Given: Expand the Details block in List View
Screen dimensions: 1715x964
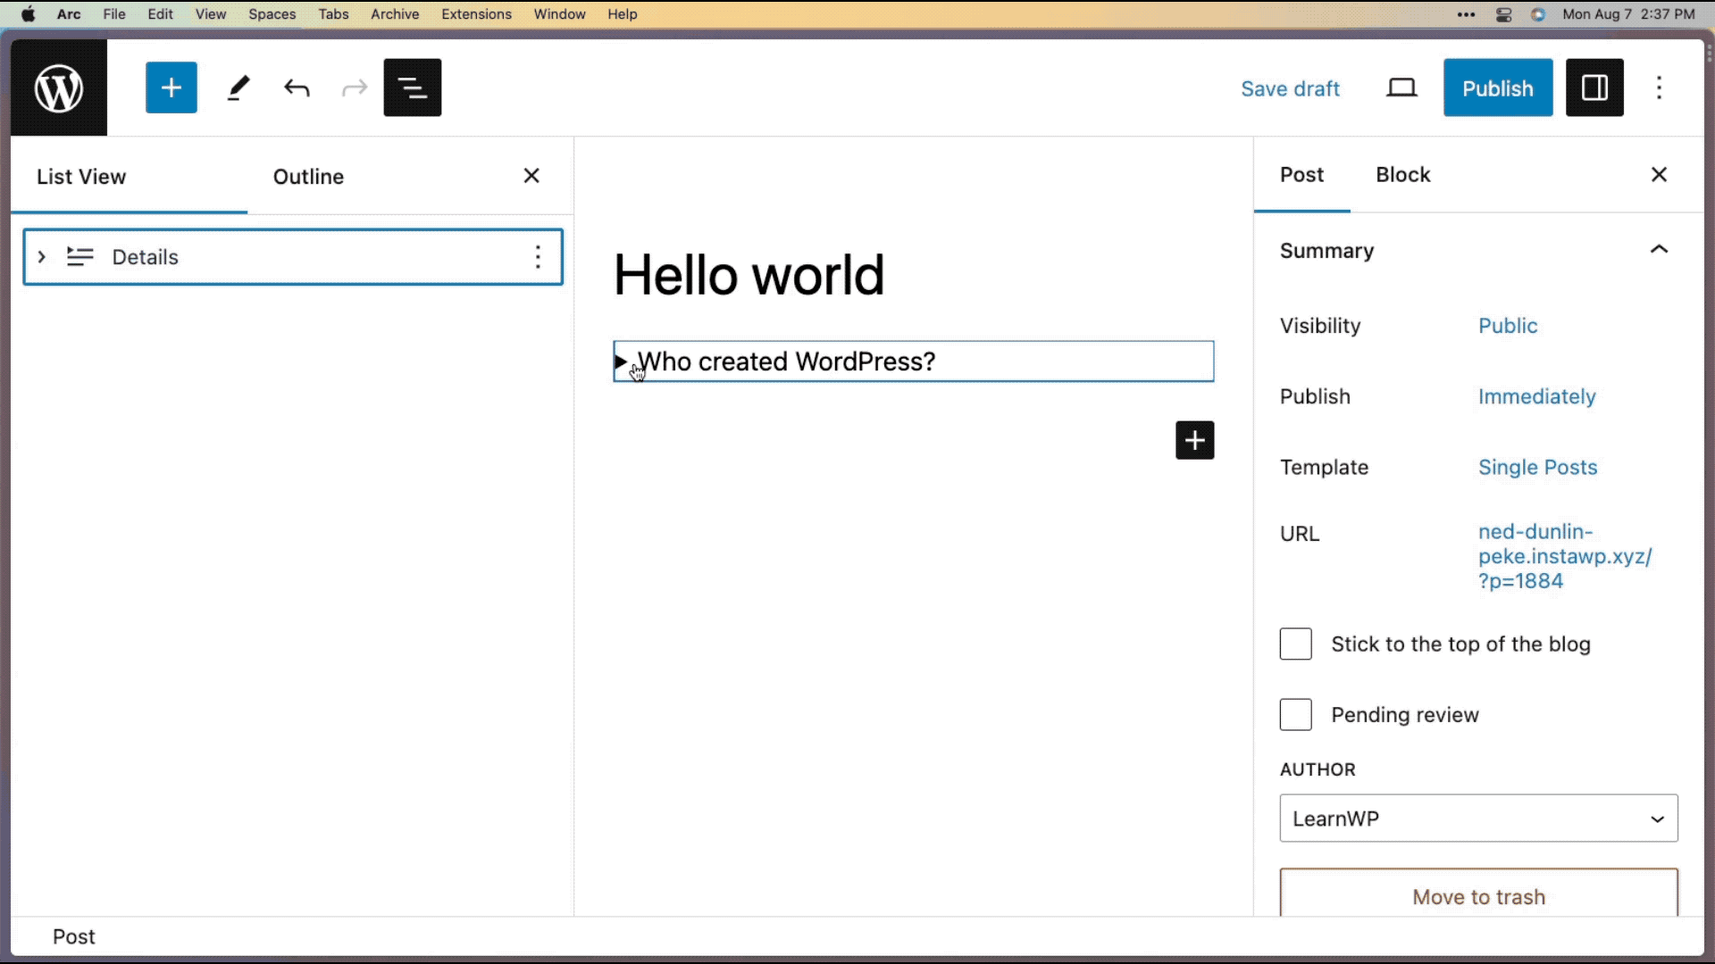Looking at the screenshot, I should click(41, 257).
